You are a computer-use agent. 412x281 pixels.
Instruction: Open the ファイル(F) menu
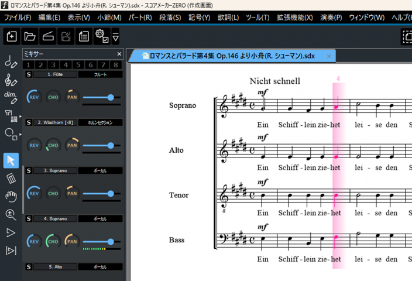coord(18,18)
